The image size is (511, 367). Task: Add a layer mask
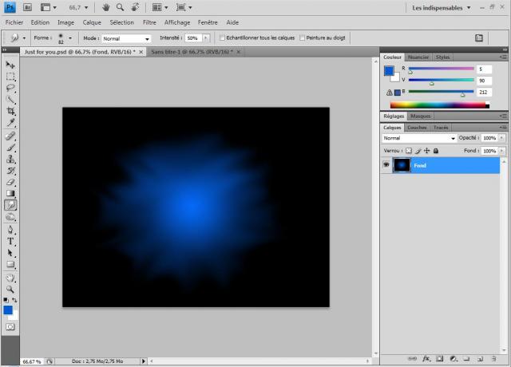(x=440, y=358)
